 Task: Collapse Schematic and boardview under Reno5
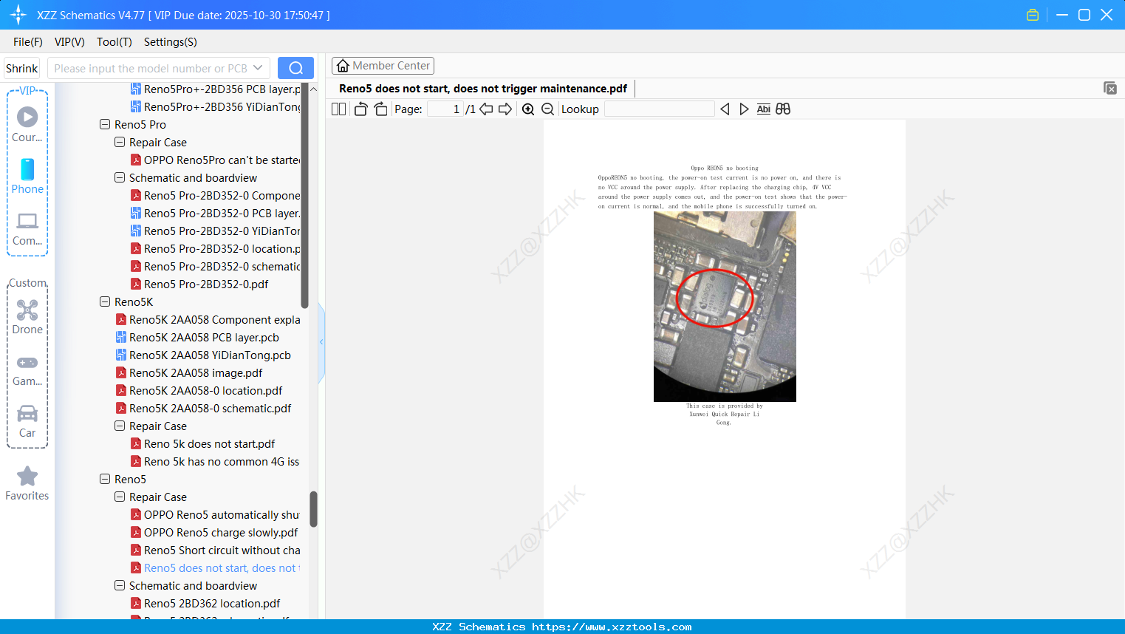click(120, 585)
